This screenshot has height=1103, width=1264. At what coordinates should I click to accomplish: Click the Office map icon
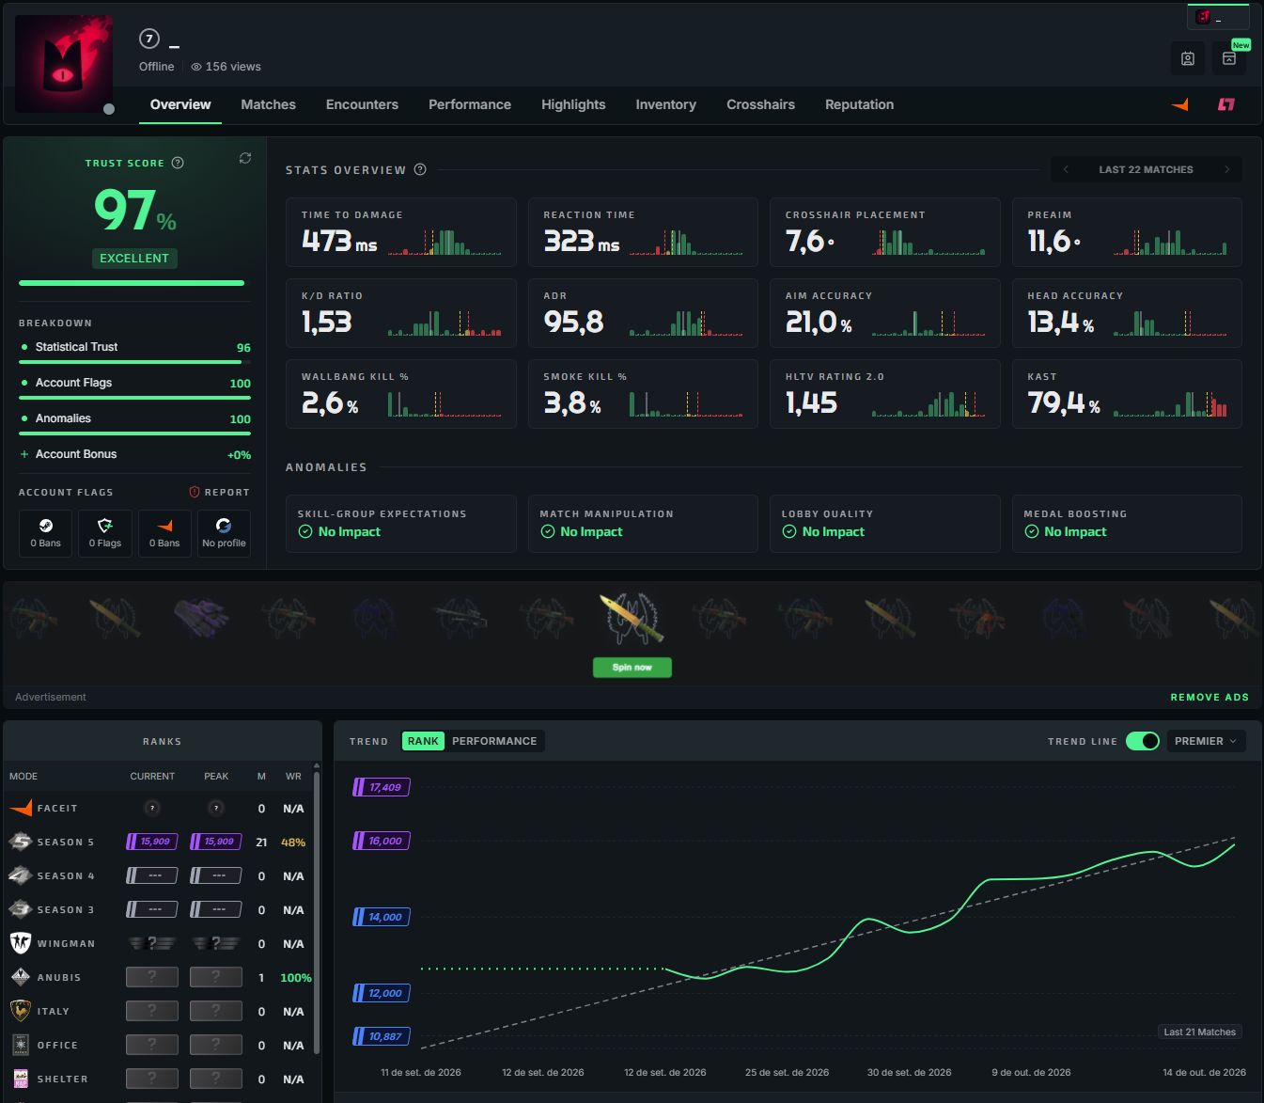[21, 1045]
